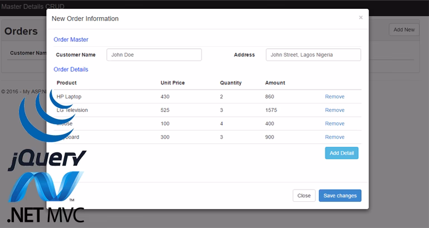The height and width of the screenshot is (228, 429).
Task: Remove the HP Laptop order row
Action: click(334, 97)
